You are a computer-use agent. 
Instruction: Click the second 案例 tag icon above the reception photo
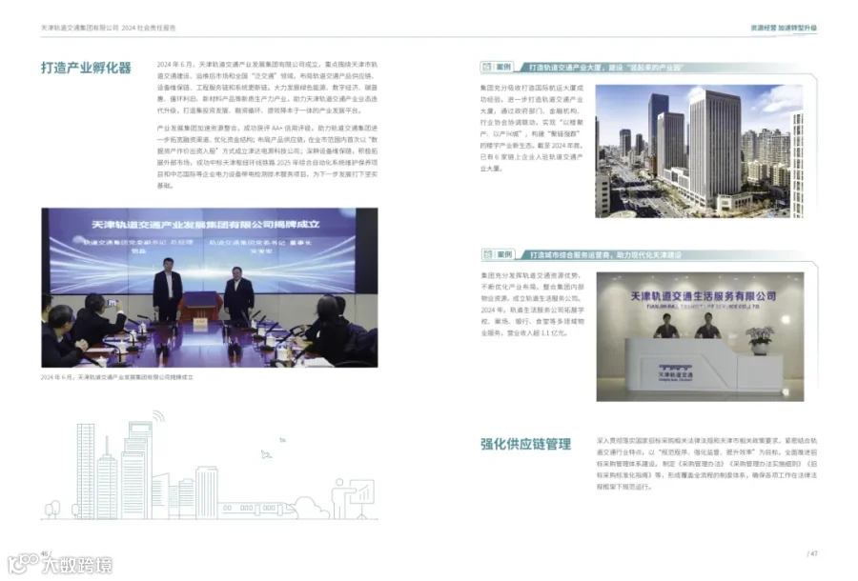click(498, 254)
